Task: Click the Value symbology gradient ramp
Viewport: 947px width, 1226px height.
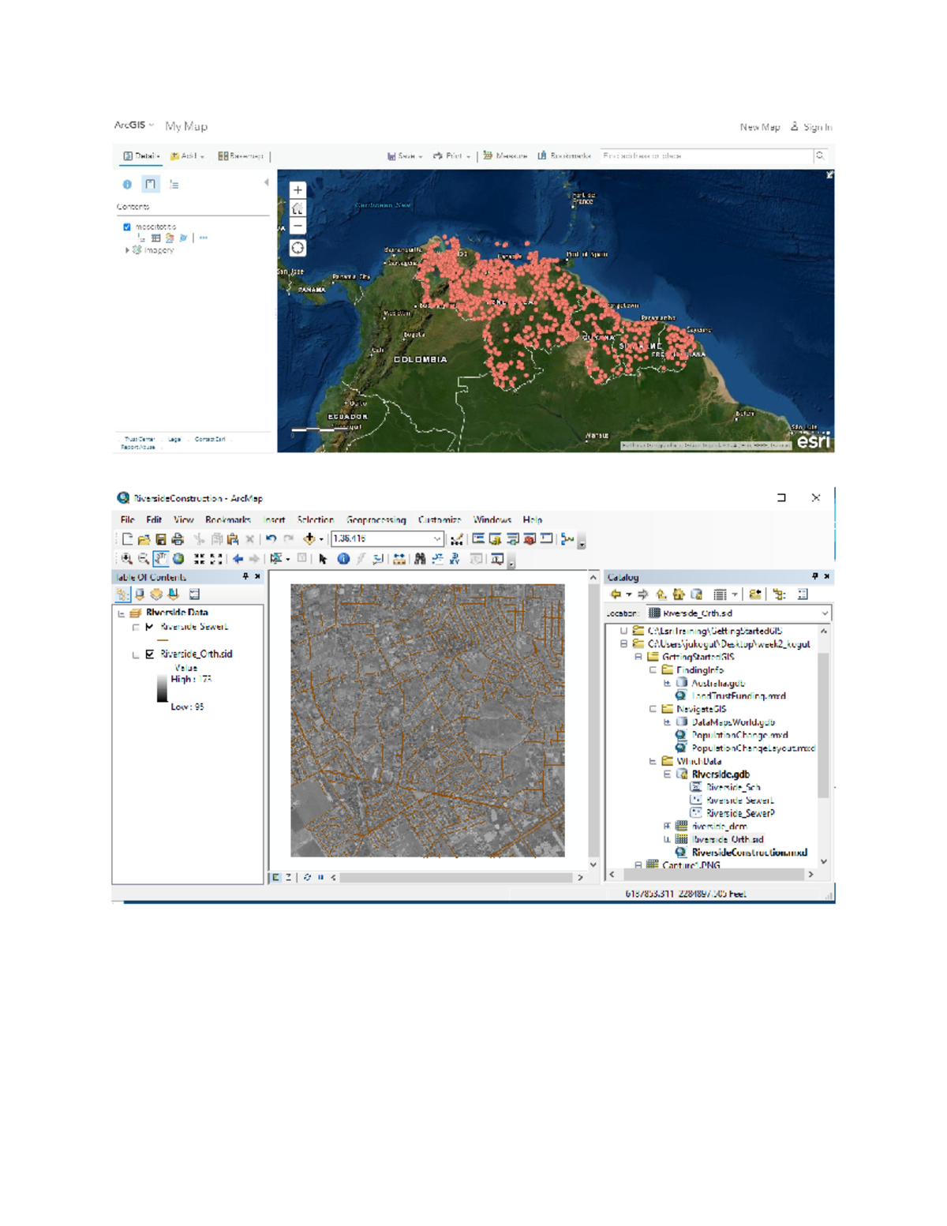Action: 162,688
